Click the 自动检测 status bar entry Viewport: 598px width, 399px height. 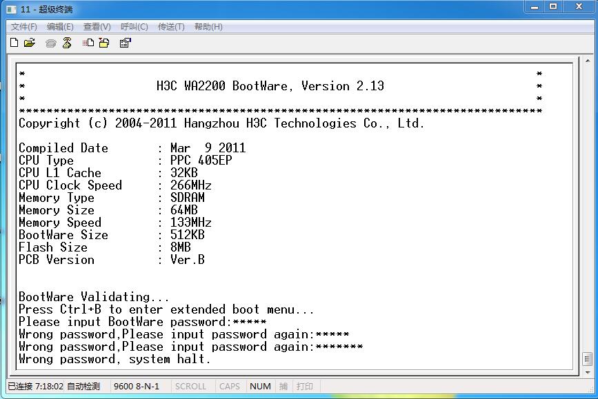tap(83, 387)
